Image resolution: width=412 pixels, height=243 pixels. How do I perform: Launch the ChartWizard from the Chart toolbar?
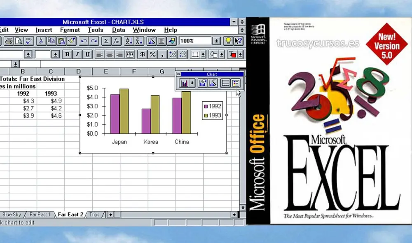[x=212, y=83]
